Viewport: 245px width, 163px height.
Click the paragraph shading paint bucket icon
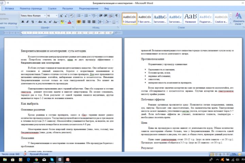(x=107, y=22)
